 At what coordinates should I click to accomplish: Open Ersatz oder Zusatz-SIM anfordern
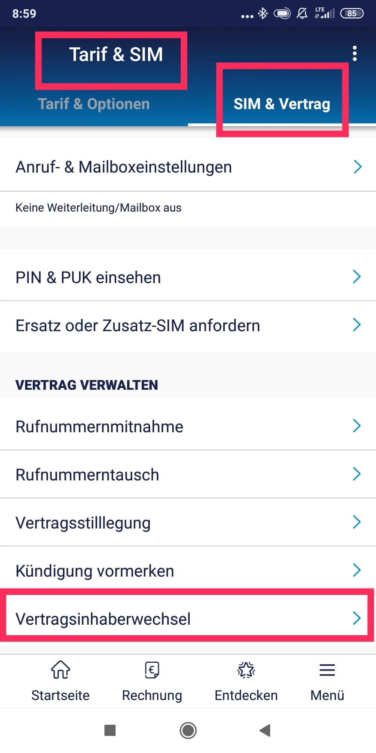138,326
